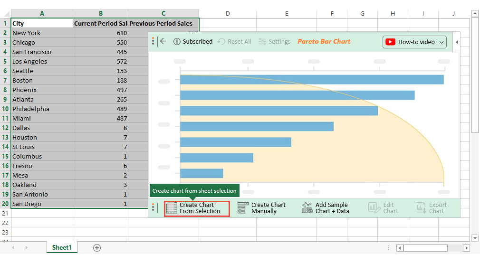Image resolution: width=480 pixels, height=263 pixels.
Task: Click the back arrow in chart panel
Action: (163, 41)
